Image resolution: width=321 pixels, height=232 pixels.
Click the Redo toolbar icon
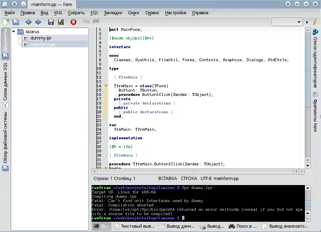pyautogui.click(x=96, y=21)
